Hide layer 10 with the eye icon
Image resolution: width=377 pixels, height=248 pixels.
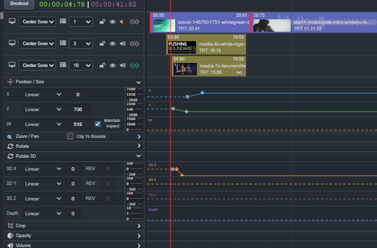tap(113, 65)
